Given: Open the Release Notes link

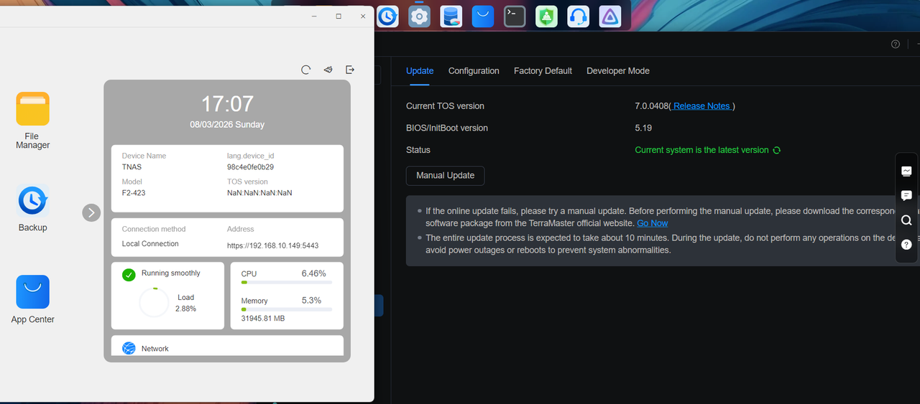Looking at the screenshot, I should coord(702,106).
